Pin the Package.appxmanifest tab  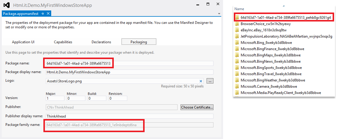(43, 14)
